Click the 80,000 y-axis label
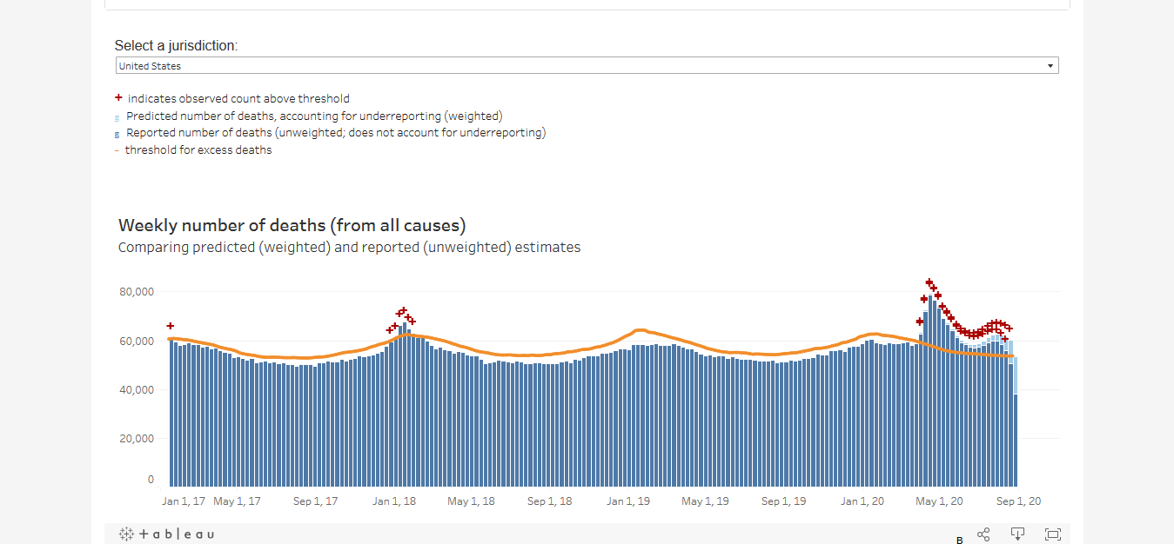Screen dimensions: 1174x544 tap(137, 292)
